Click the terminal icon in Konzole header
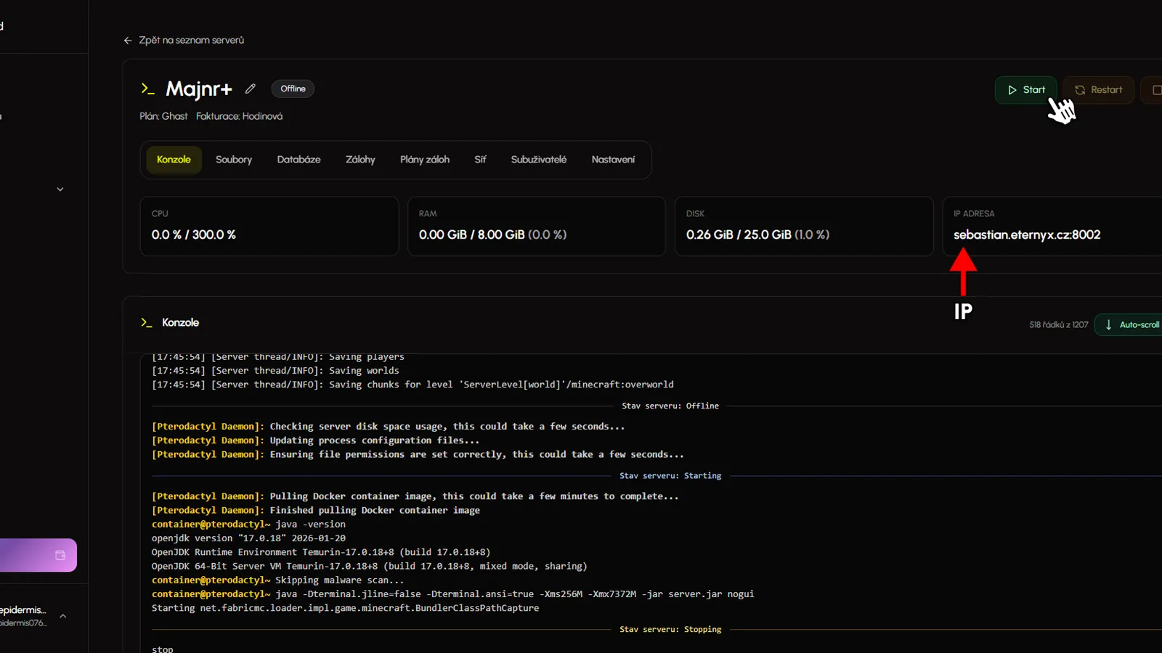Screen dimensions: 1162x653 pyautogui.click(x=147, y=322)
